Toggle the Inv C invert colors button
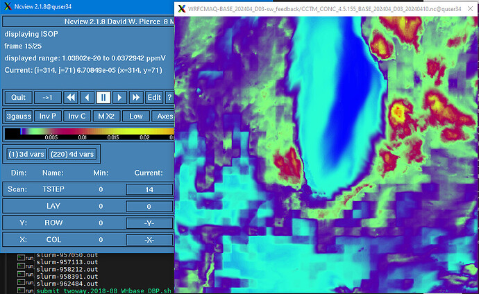The image size is (479, 294). click(x=77, y=116)
